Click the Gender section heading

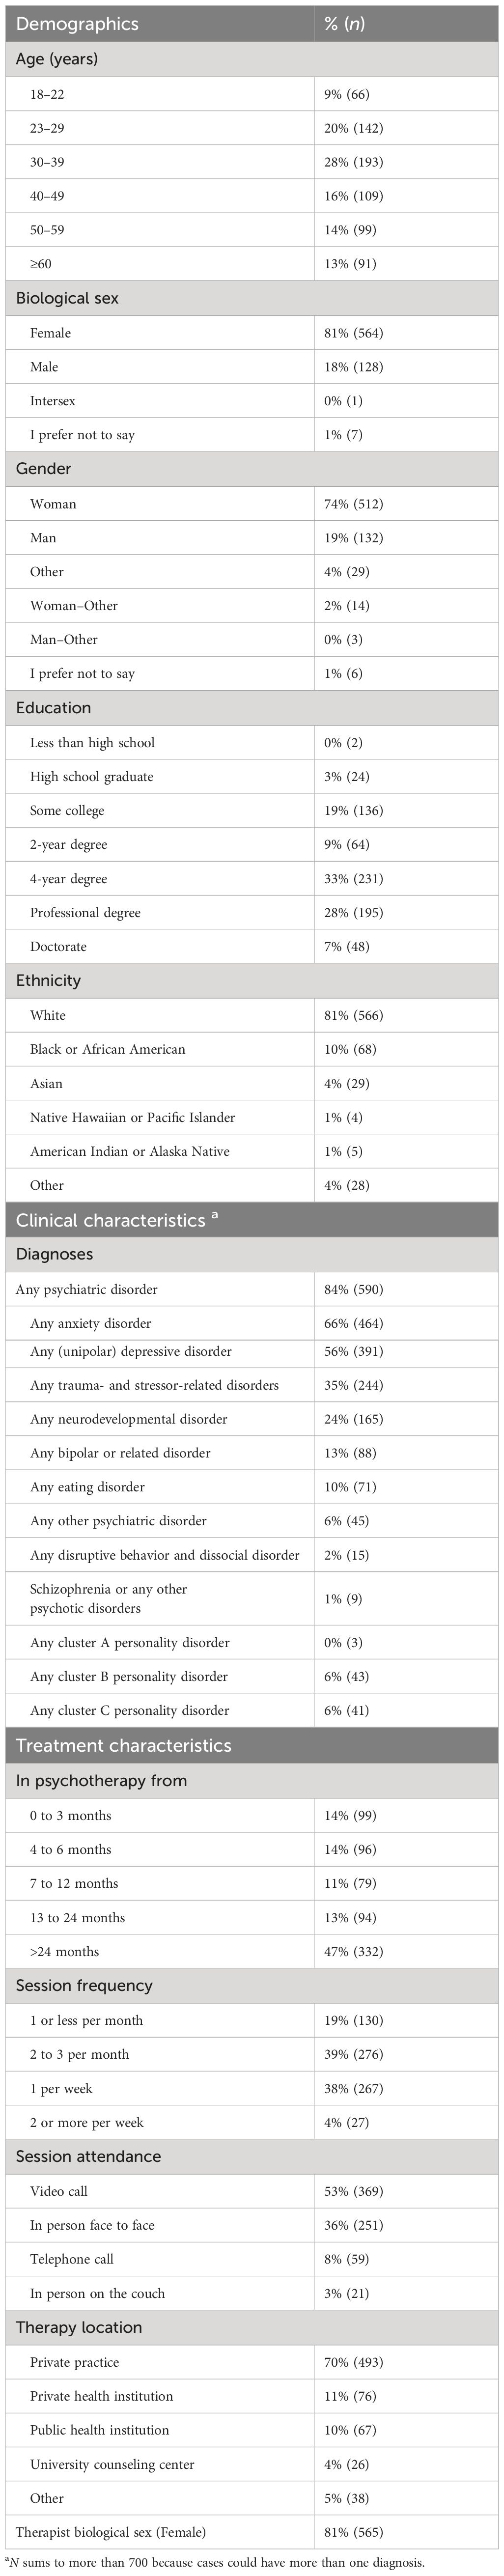coord(44,468)
